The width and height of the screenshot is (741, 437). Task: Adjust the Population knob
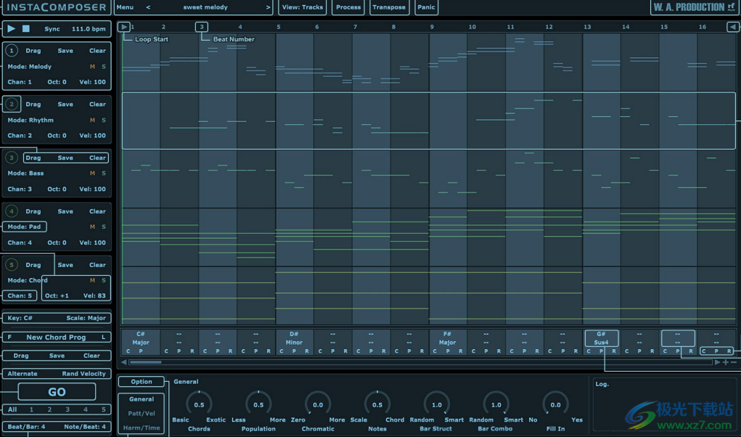[258, 405]
